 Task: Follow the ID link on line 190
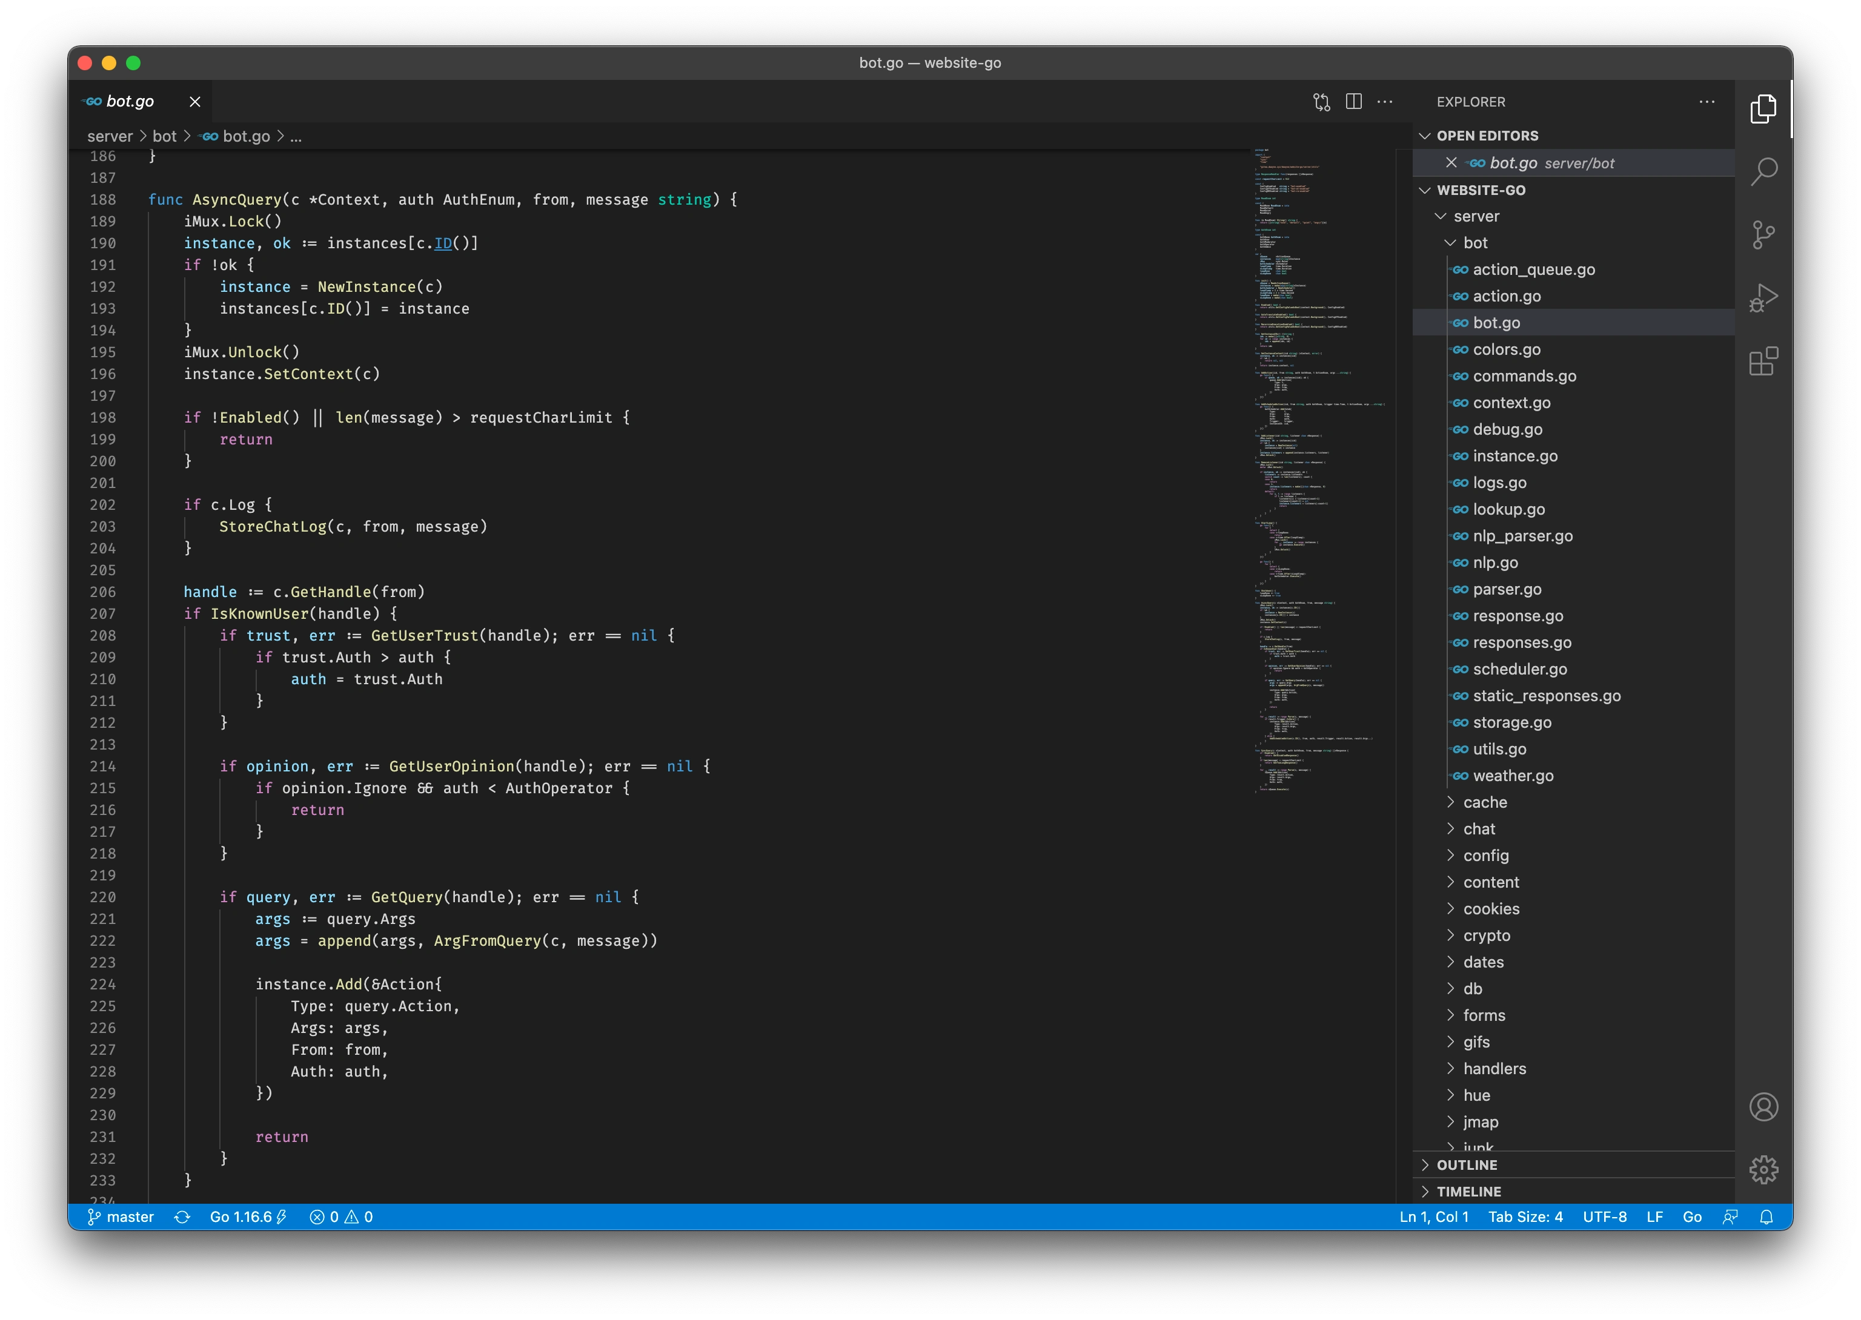tap(443, 243)
